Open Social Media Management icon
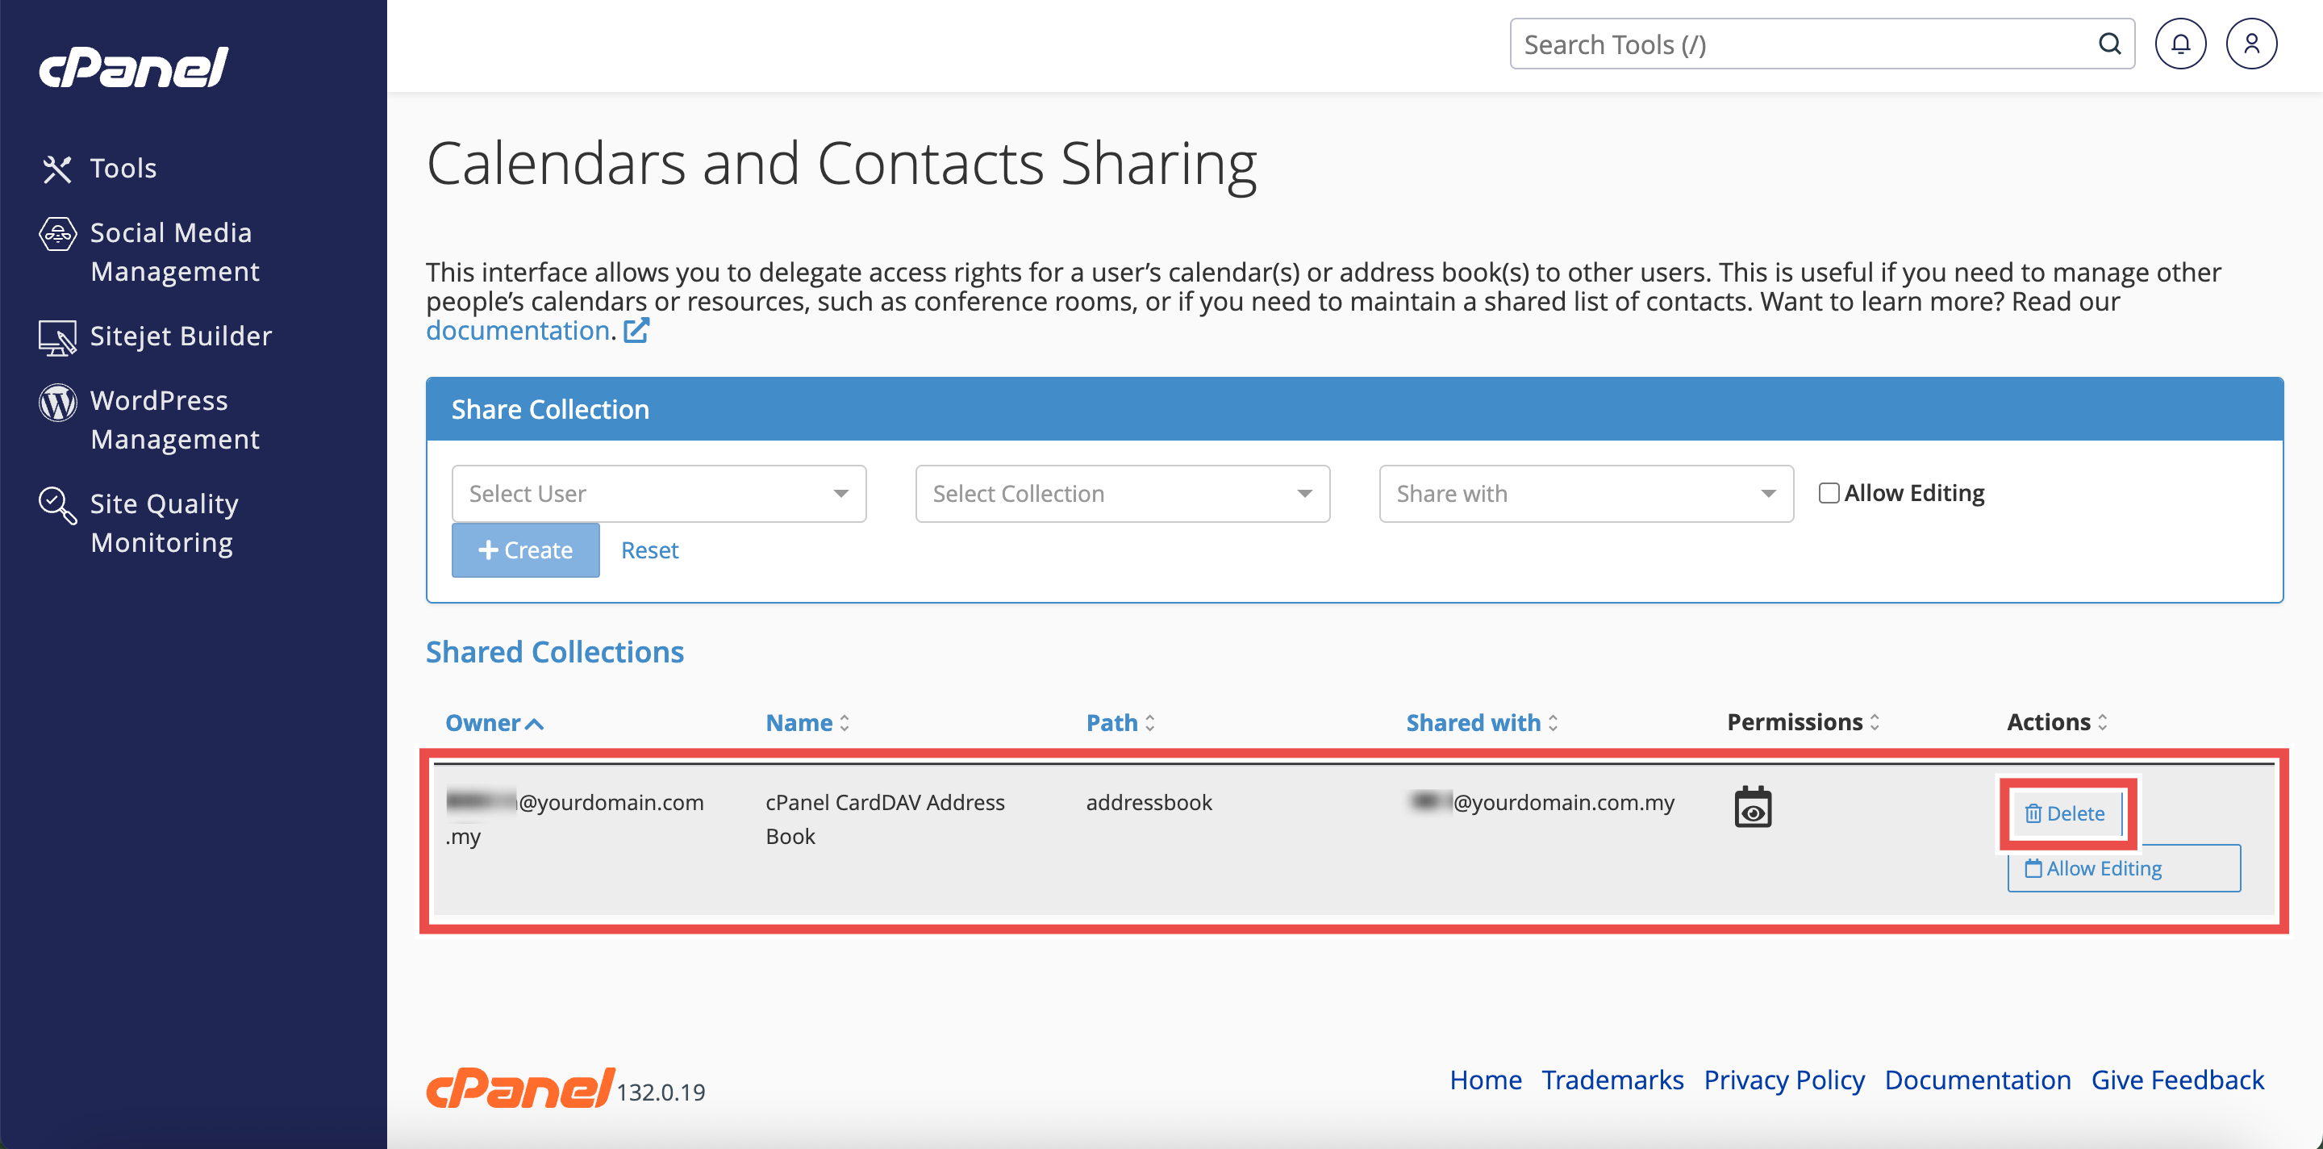 (x=56, y=235)
